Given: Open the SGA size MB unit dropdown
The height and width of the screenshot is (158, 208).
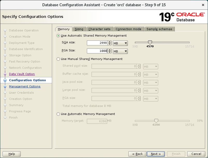Looking at the screenshot, I should pos(120,43).
